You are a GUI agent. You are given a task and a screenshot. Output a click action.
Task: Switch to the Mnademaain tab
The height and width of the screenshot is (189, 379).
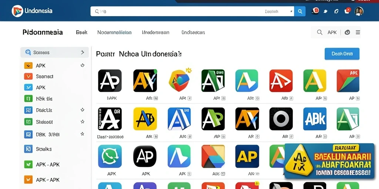pos(156,32)
